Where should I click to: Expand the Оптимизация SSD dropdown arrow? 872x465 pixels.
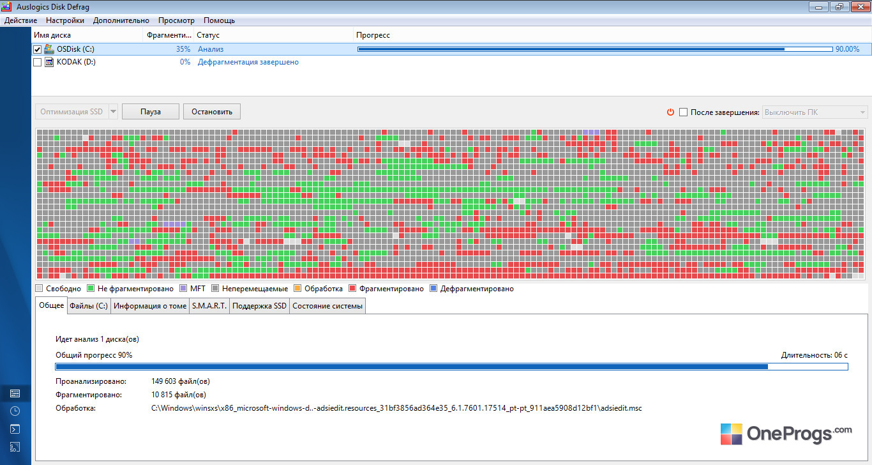pyautogui.click(x=114, y=112)
